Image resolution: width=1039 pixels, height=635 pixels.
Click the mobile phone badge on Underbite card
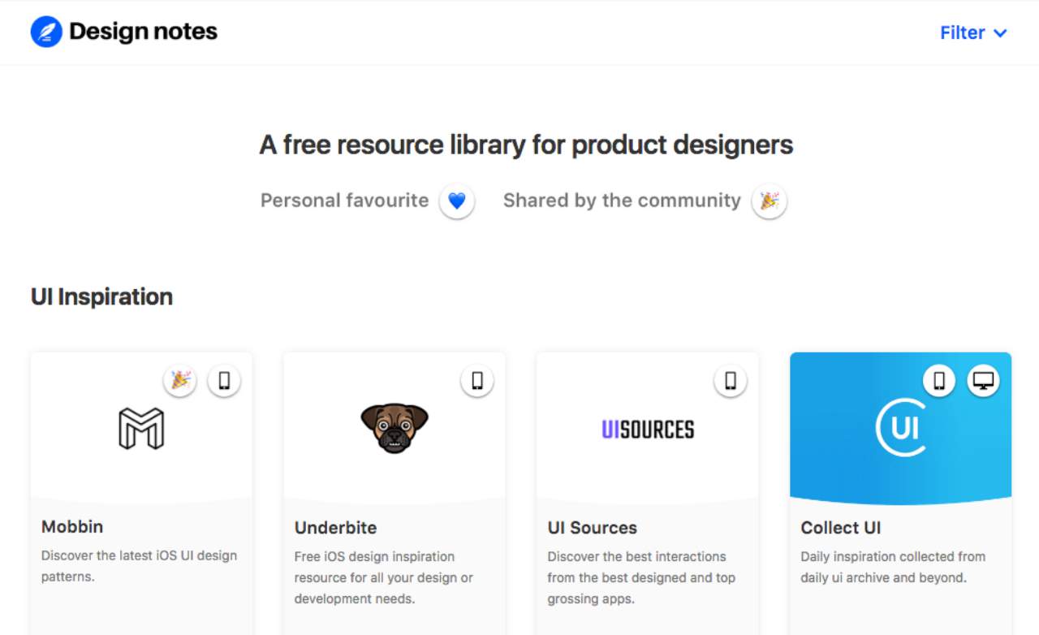pyautogui.click(x=477, y=380)
